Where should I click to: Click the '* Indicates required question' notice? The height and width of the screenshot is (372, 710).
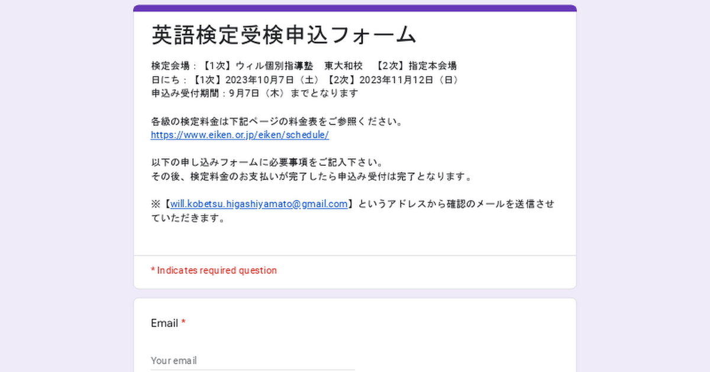214,270
